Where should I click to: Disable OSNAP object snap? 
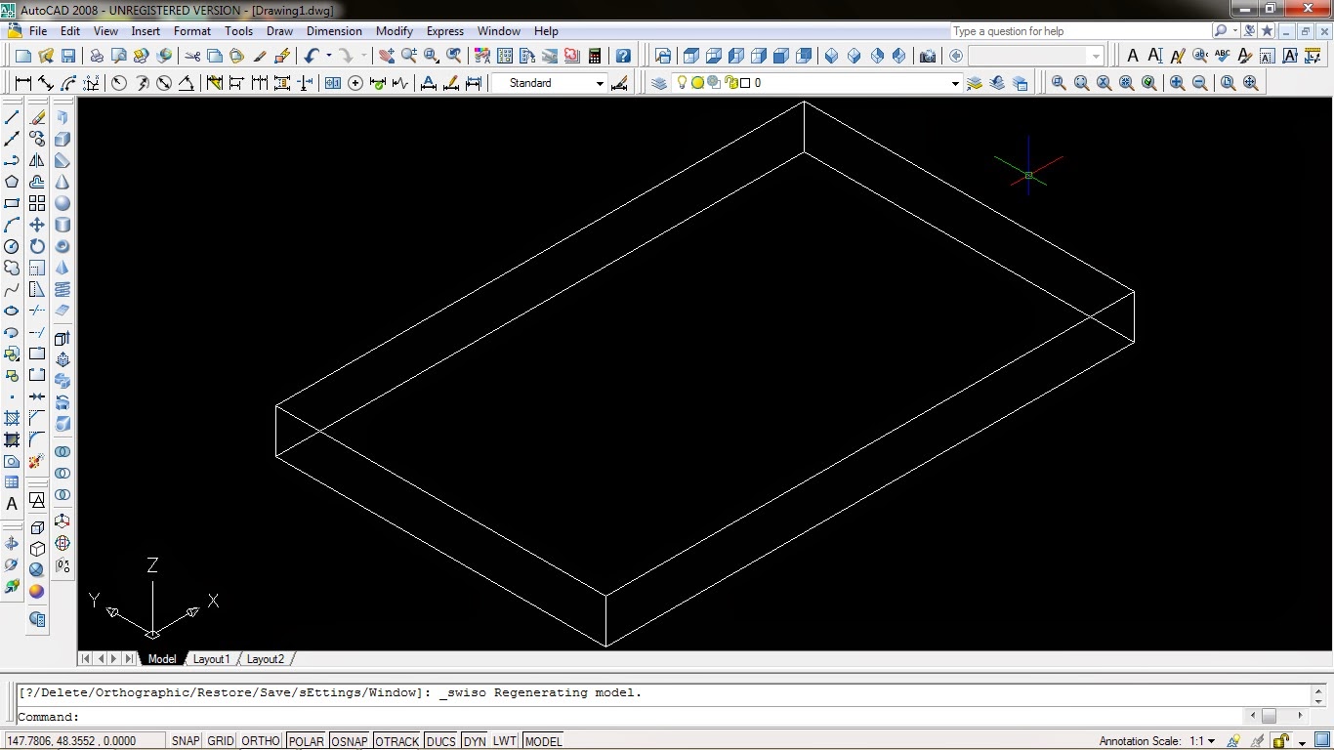pos(349,741)
